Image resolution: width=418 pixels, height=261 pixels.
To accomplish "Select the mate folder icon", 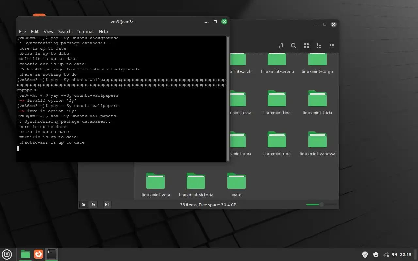I will point(236,181).
